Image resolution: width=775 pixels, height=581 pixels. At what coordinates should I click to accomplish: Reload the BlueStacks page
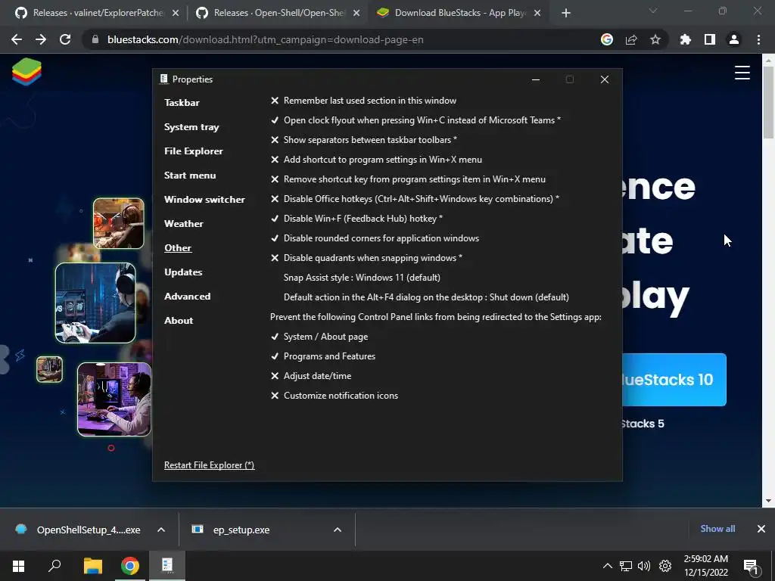pyautogui.click(x=65, y=39)
